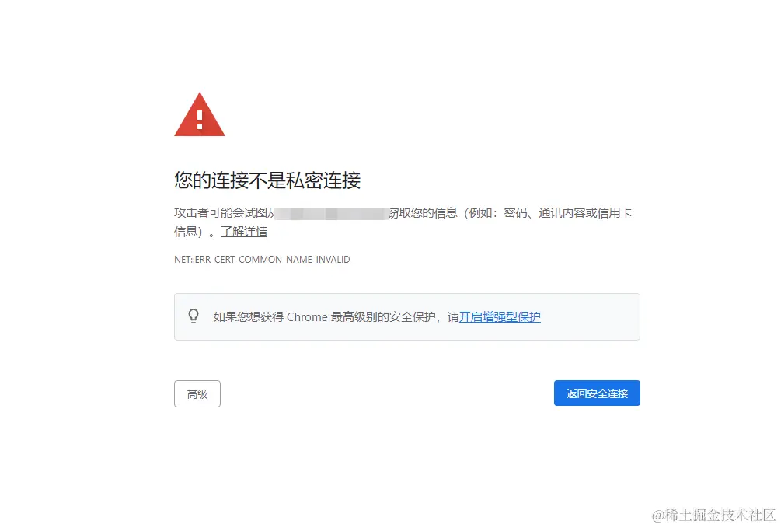Click the 信息）。text before 了解详情

click(195, 232)
